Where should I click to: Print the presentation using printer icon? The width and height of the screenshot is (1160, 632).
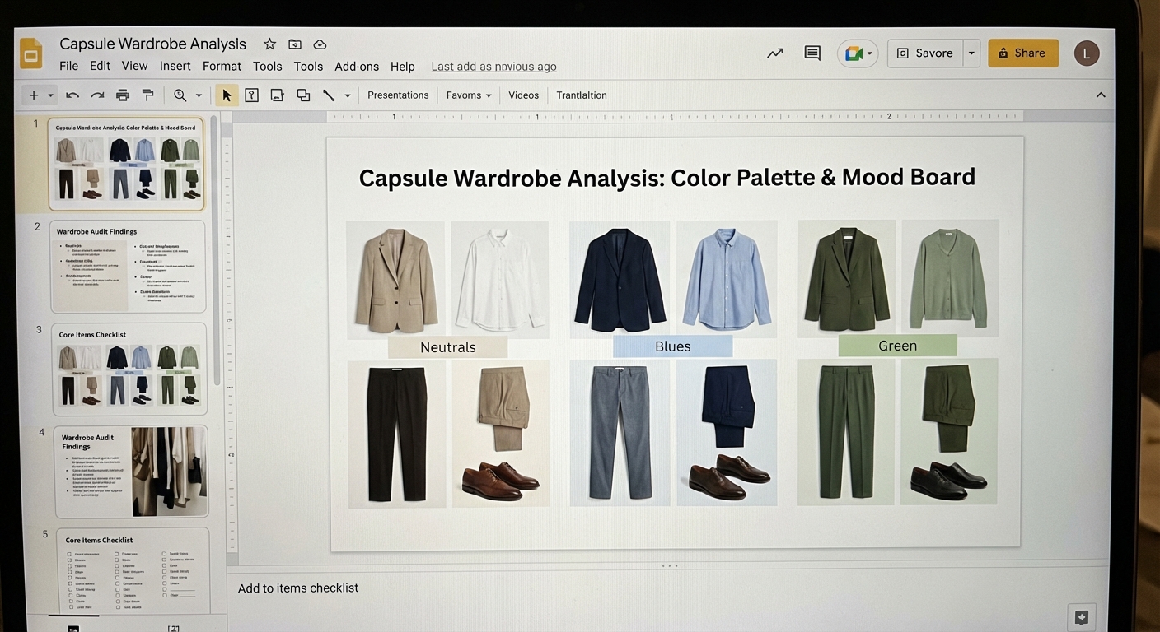click(x=123, y=95)
